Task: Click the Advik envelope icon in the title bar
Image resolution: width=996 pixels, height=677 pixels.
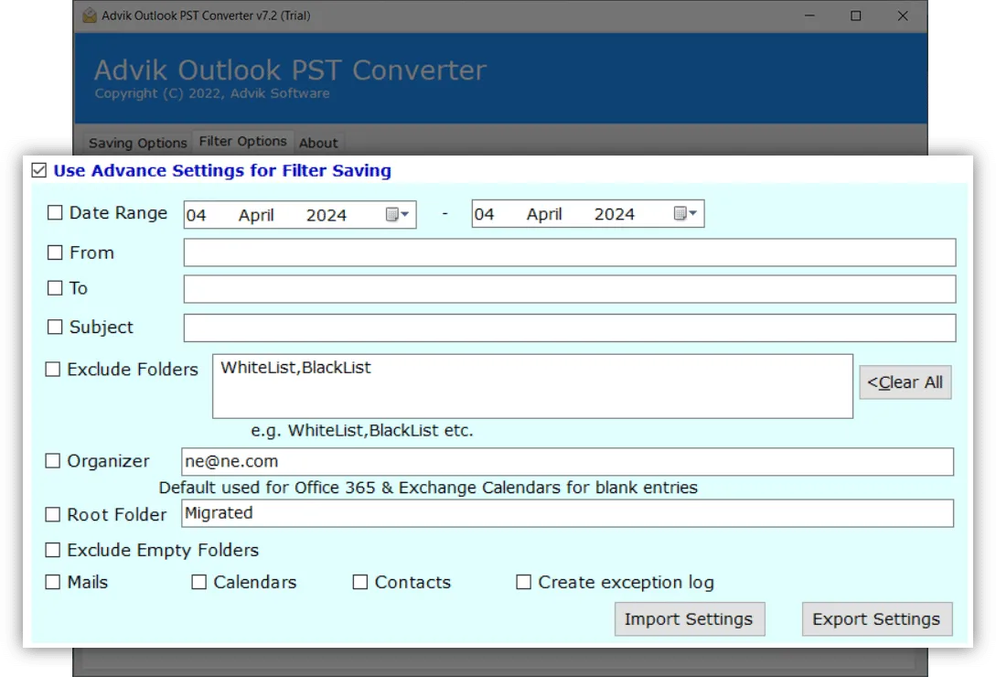Action: click(x=89, y=16)
